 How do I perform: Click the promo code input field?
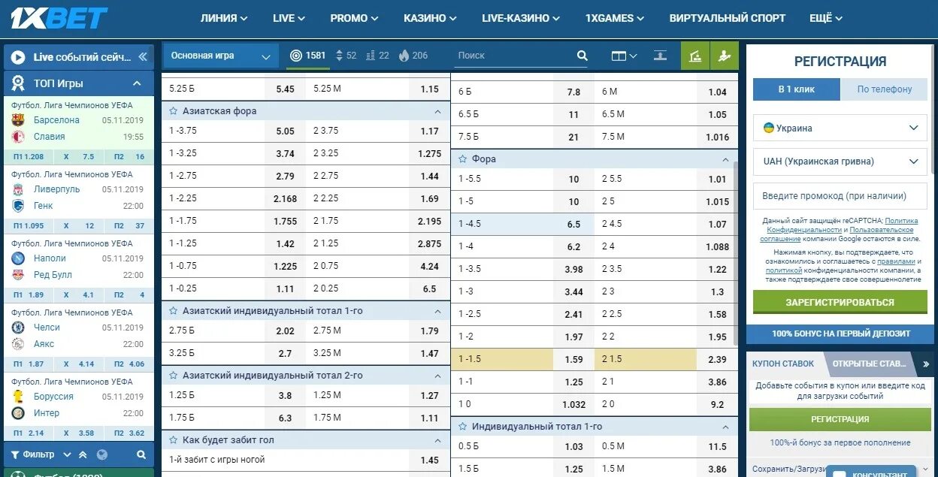click(840, 195)
